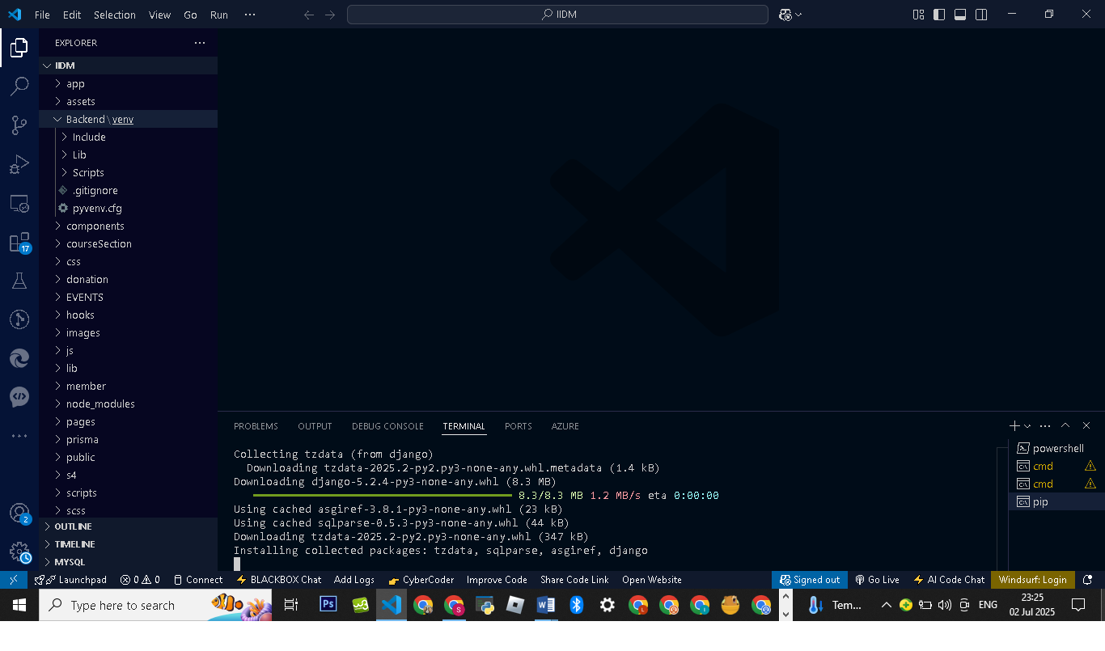Viewport: 1105px width, 651px height.
Task: Open Source Control view
Action: click(x=19, y=125)
